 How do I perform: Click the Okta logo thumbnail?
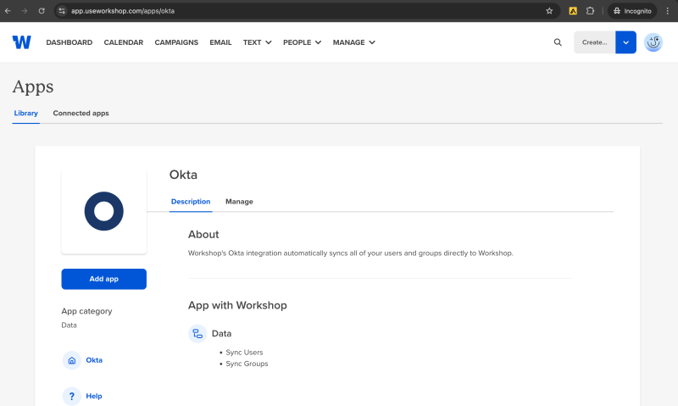(103, 211)
